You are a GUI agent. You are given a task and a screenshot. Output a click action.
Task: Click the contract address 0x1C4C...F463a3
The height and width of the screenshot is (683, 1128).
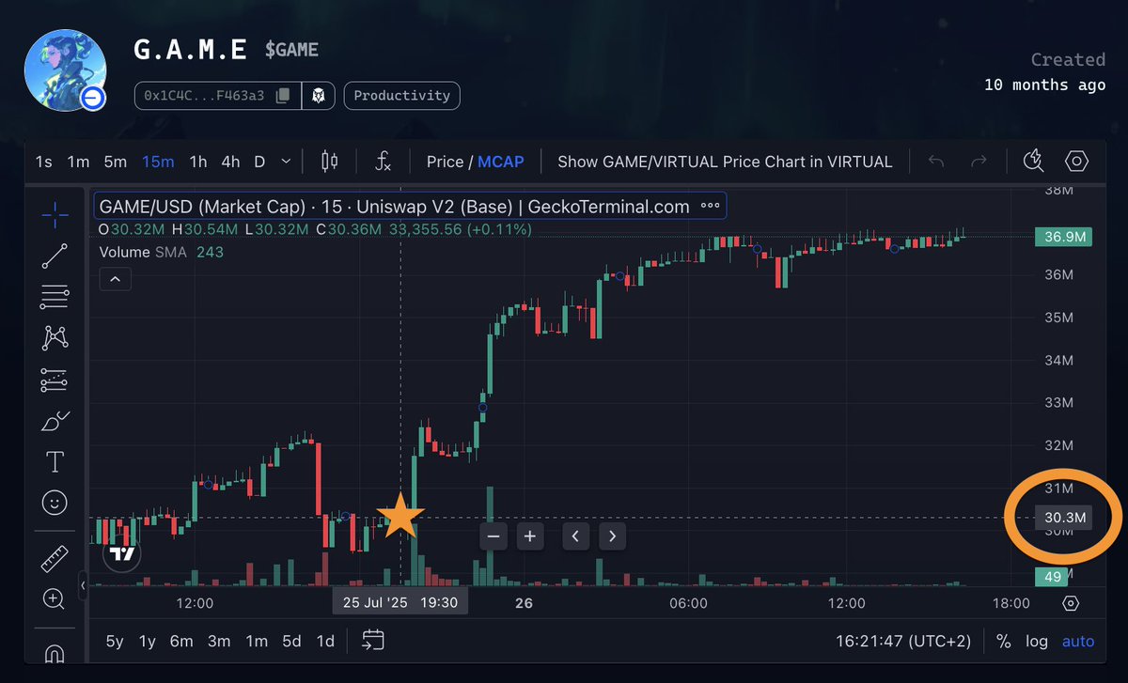204,96
